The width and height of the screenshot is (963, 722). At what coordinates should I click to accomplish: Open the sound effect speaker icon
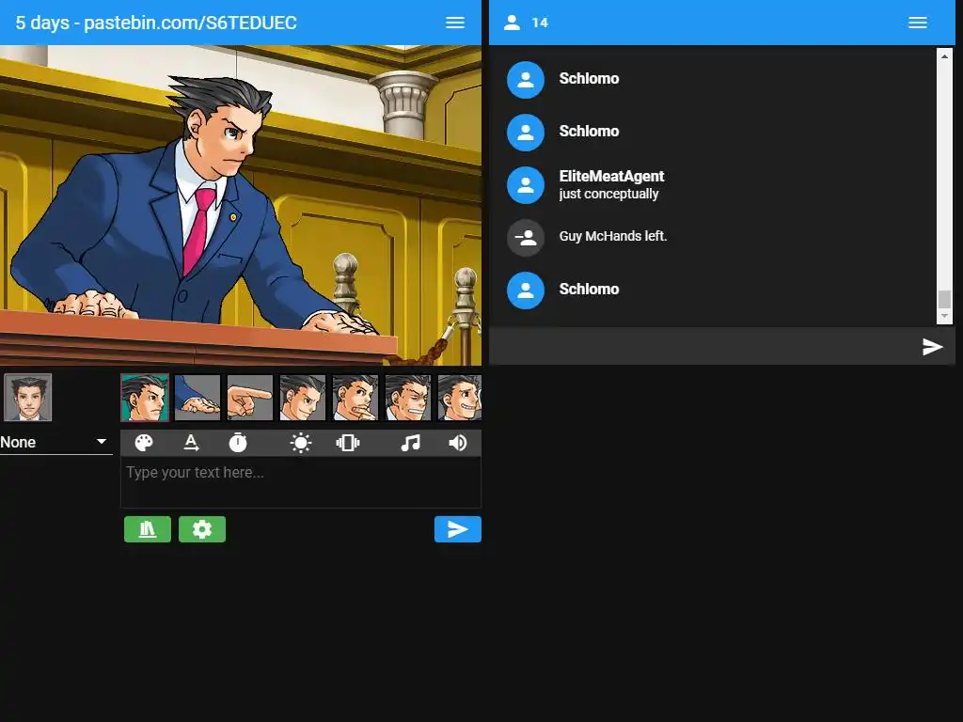458,443
